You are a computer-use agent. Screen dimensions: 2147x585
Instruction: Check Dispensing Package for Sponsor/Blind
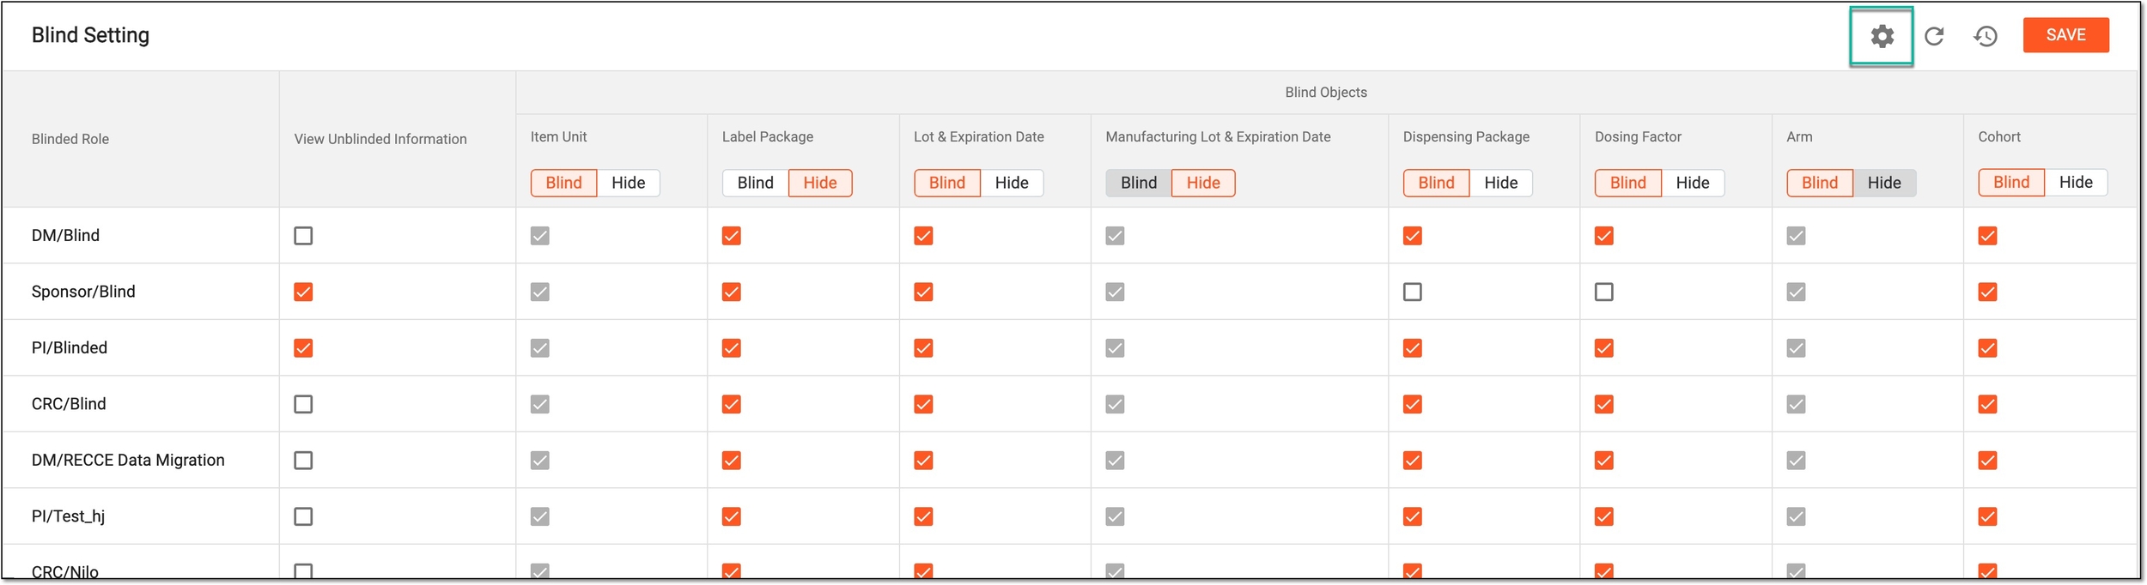tap(1413, 292)
